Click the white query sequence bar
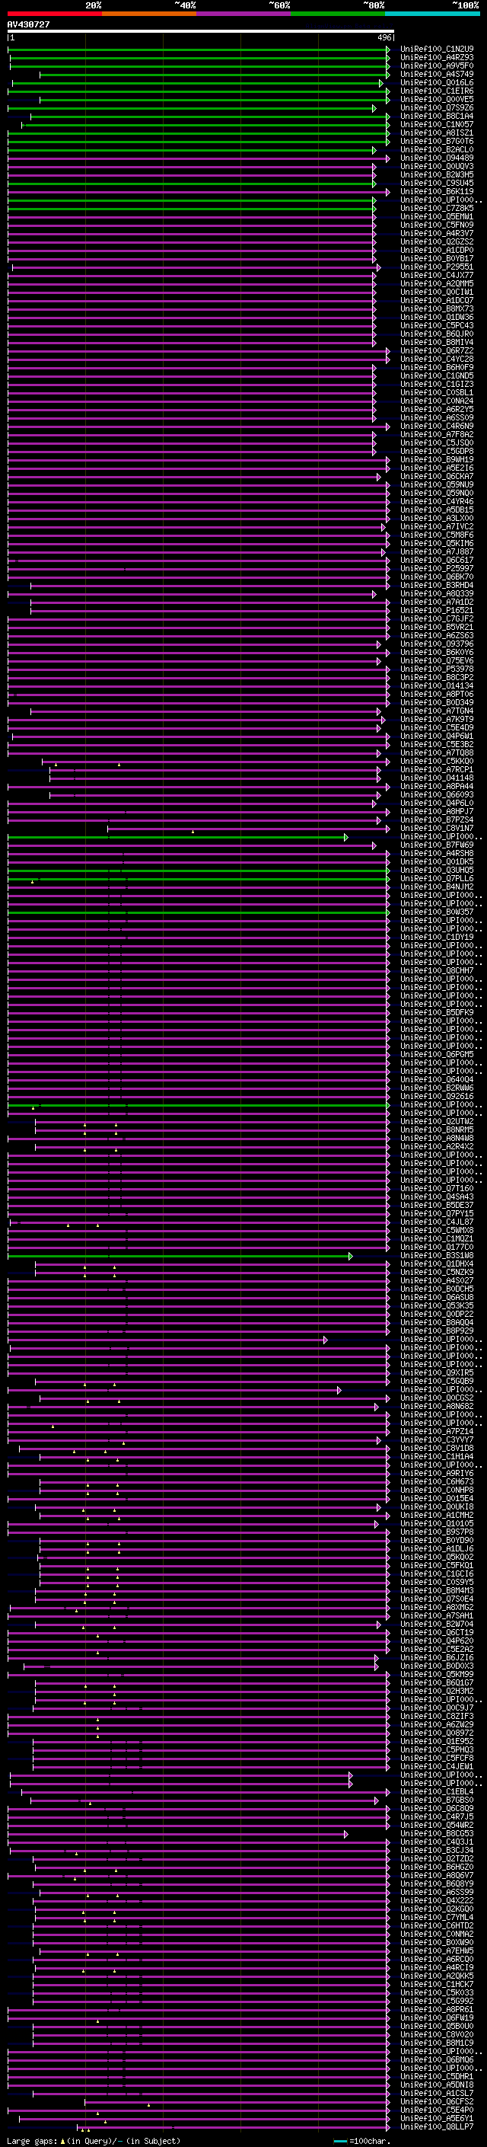The width and height of the screenshot is (487, 2147). point(201,30)
